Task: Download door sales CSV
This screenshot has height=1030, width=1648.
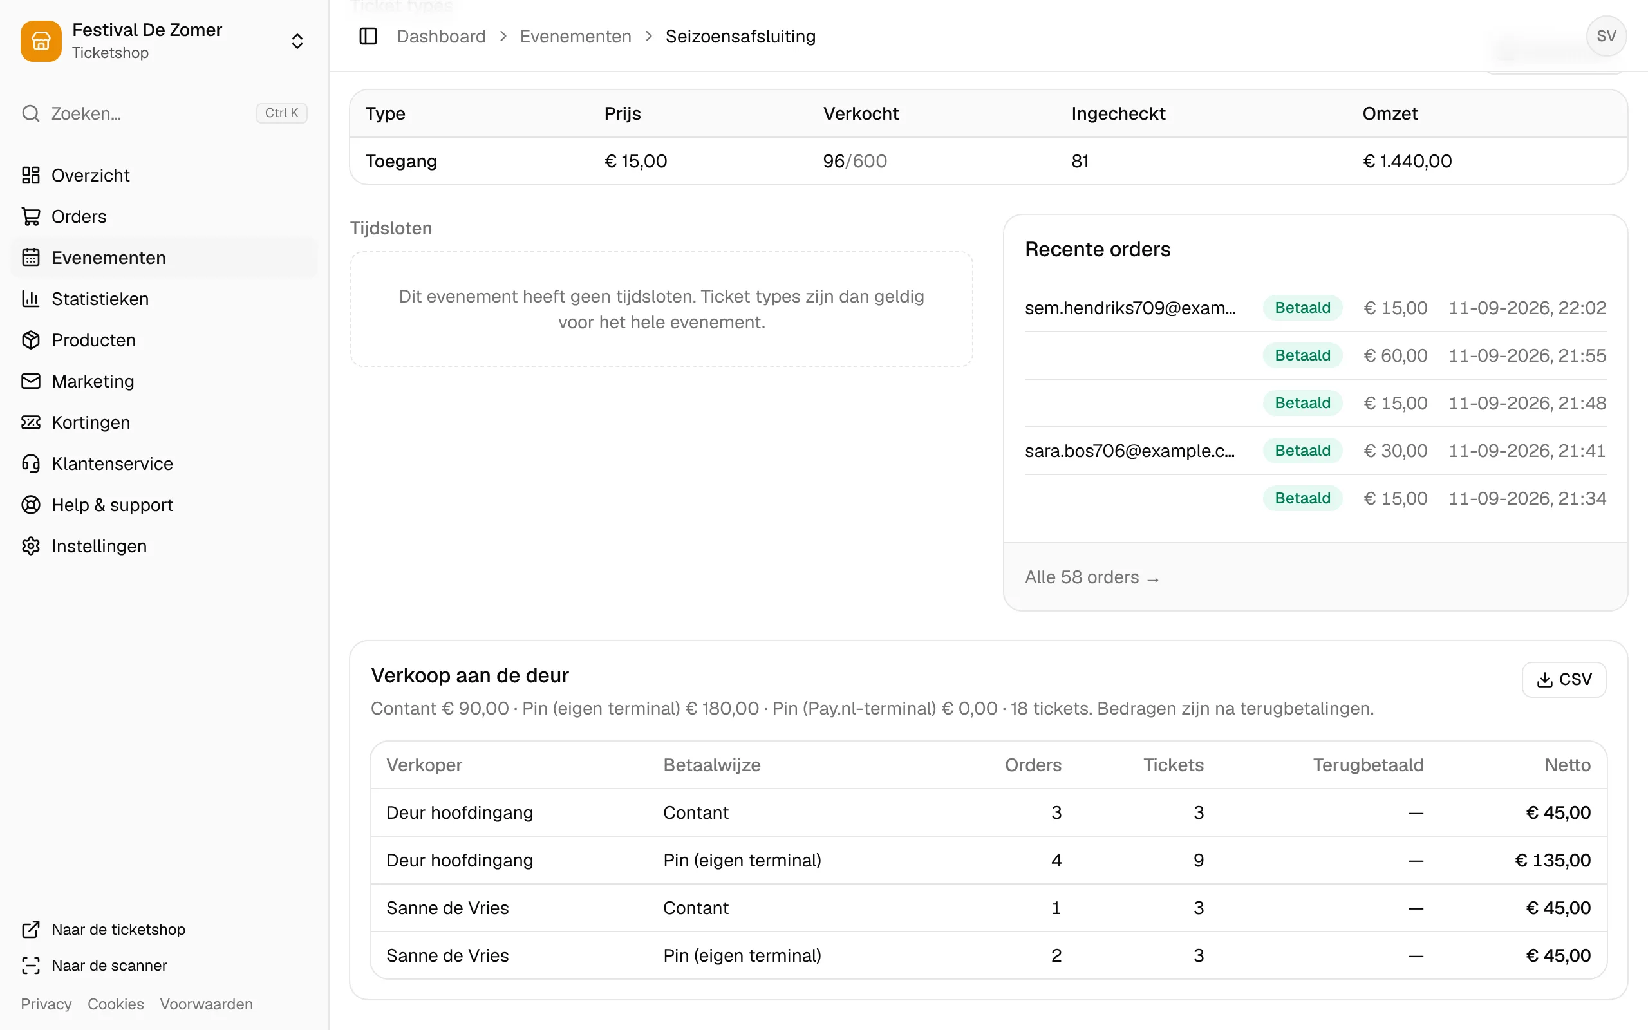Action: coord(1564,679)
